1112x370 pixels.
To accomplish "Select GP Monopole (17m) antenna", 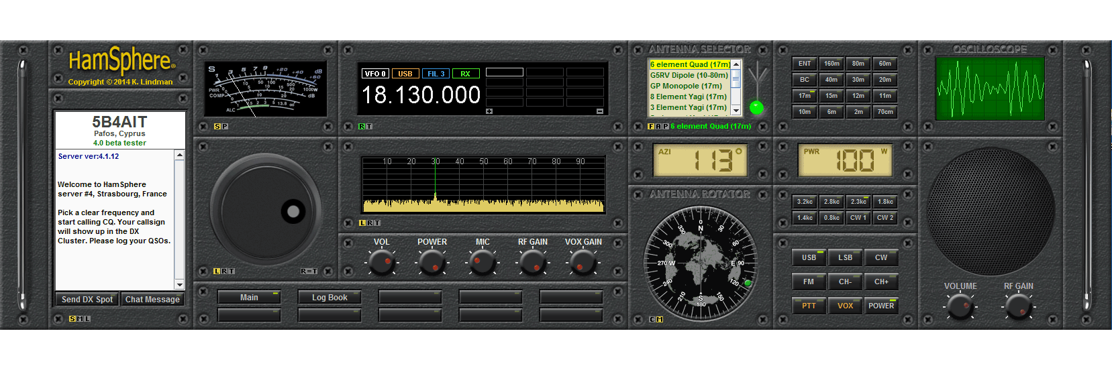I will click(689, 86).
